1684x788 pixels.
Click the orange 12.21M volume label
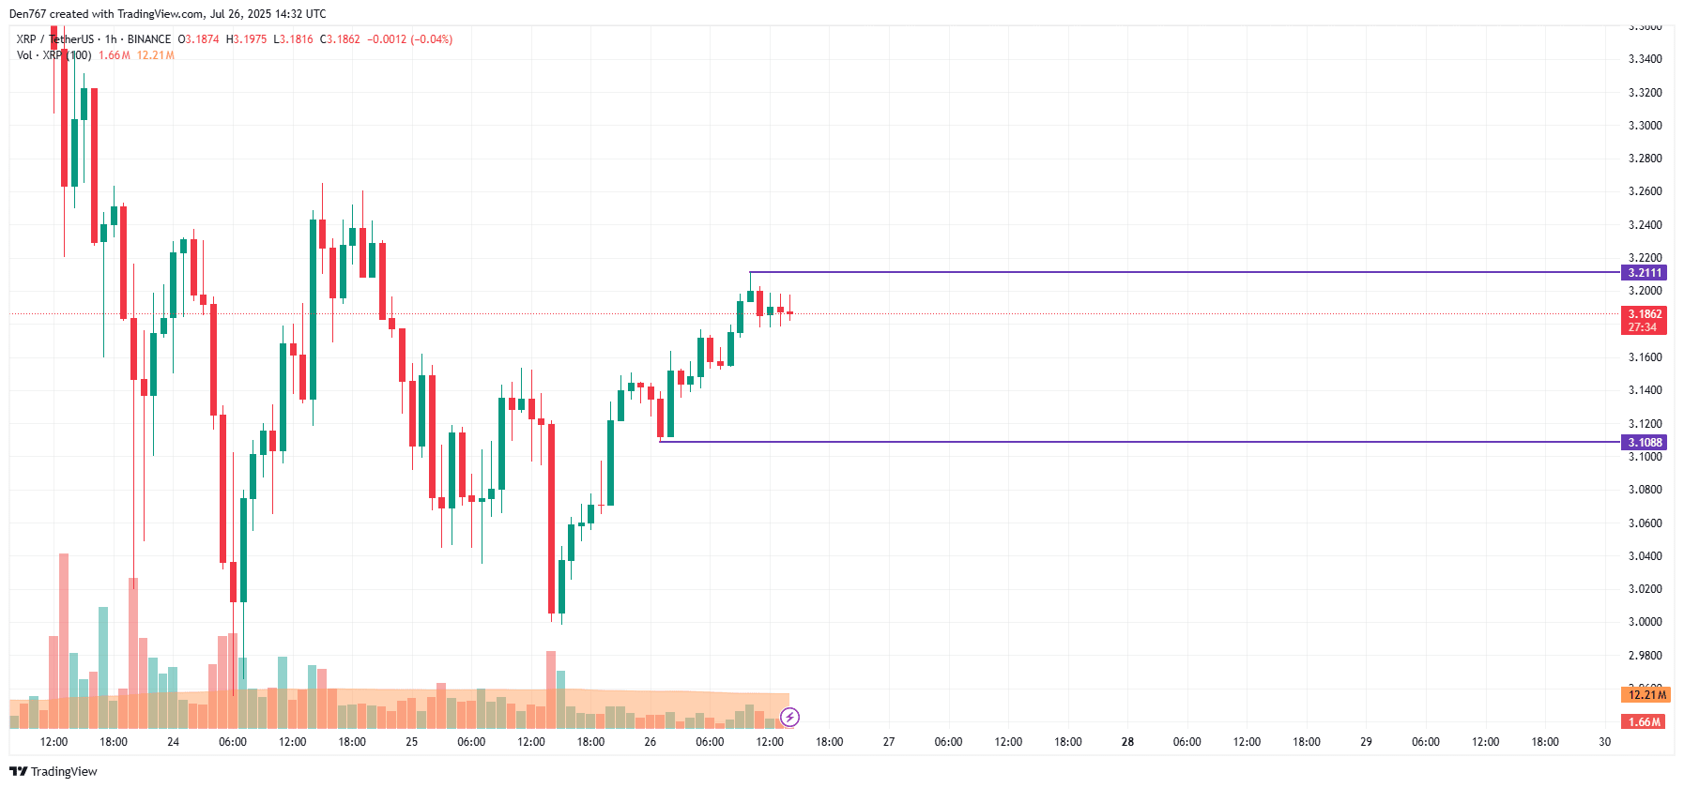pyautogui.click(x=1646, y=695)
